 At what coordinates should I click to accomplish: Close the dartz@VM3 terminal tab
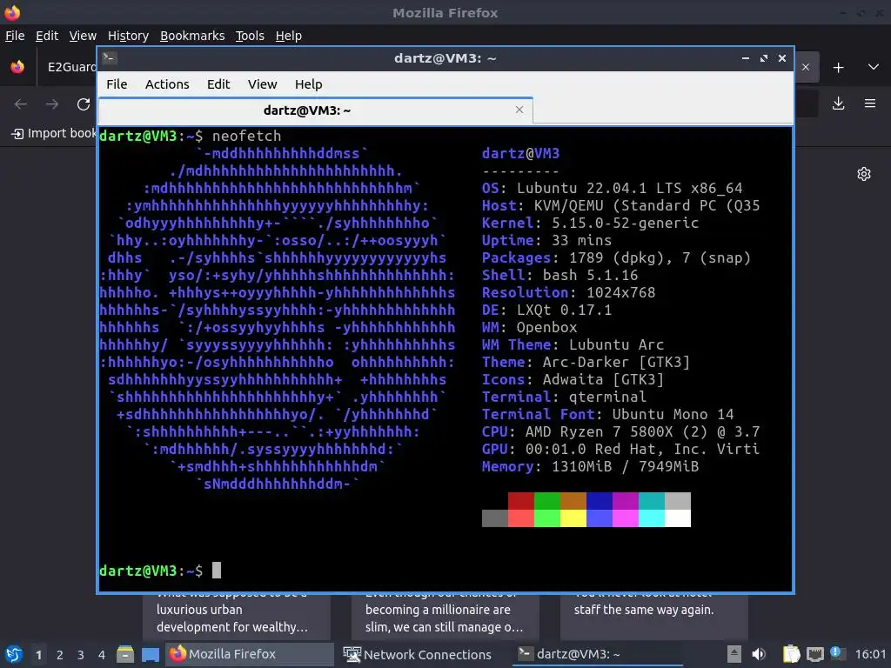[519, 110]
